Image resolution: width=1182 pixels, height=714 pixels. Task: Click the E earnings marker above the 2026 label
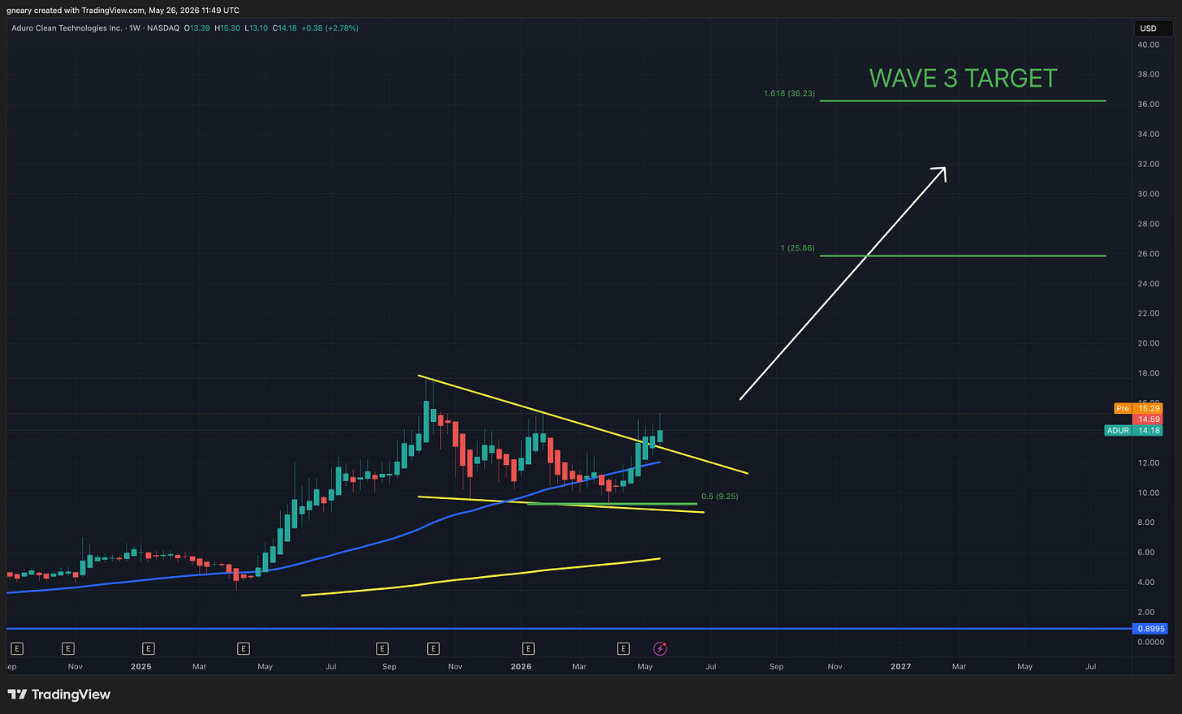528,648
